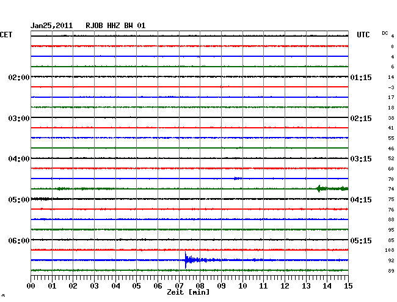Click the UTC time label "02:15"
Screen dimensions: 397x302
(x=361, y=119)
